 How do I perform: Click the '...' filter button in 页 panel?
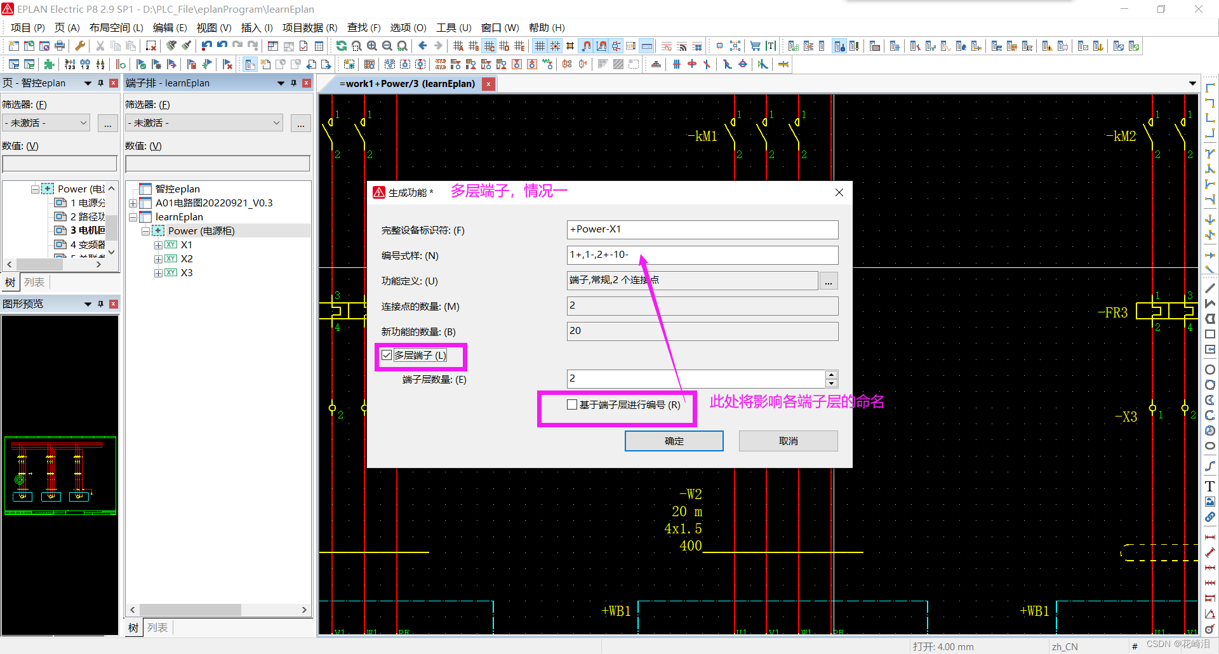pos(108,123)
